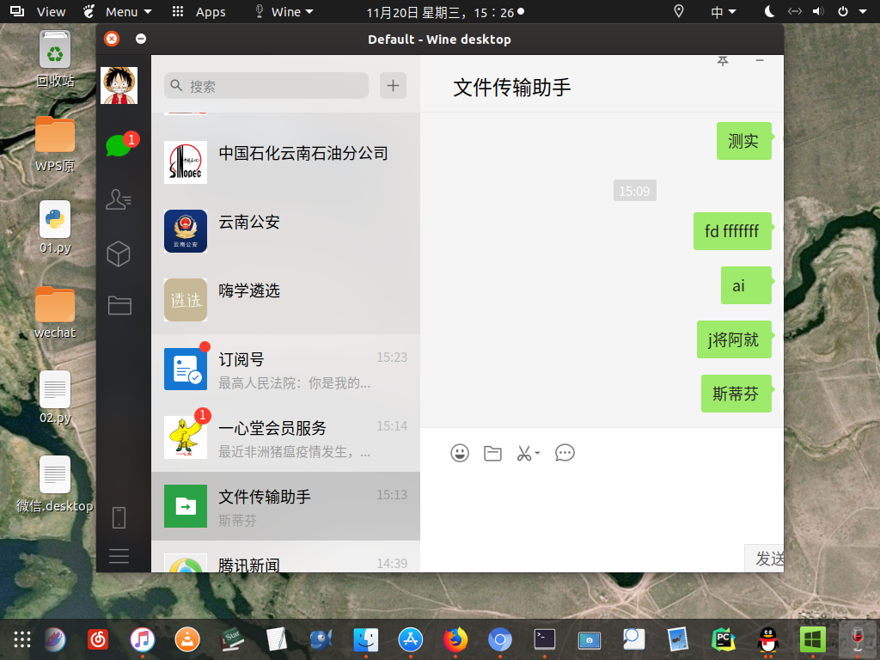Click the message bubble 斯蒂芬
Viewport: 880px width, 660px height.
tap(736, 394)
